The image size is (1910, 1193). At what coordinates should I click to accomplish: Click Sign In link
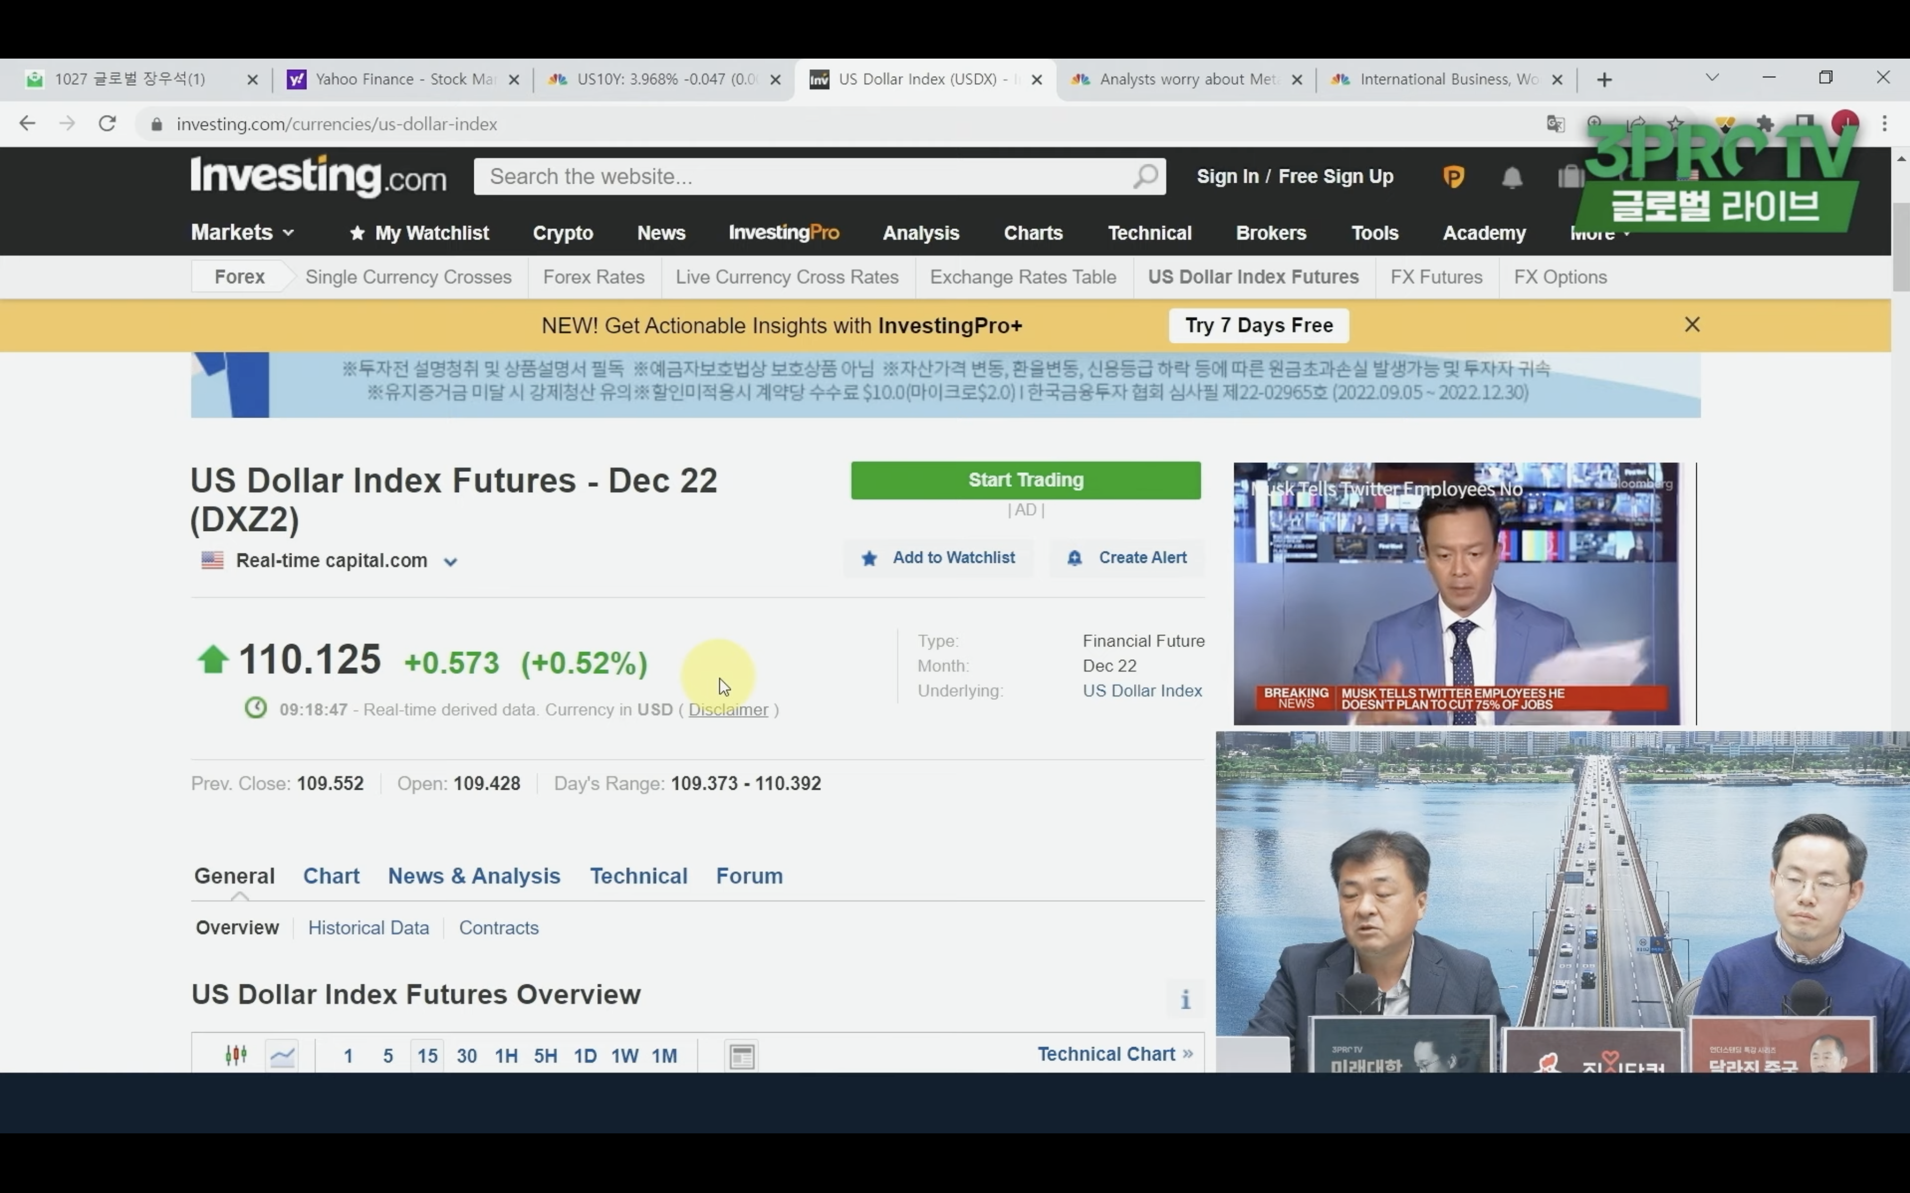(1227, 176)
